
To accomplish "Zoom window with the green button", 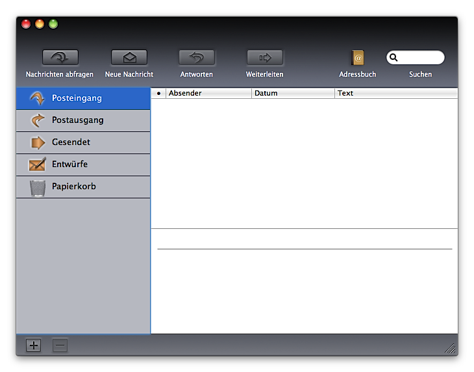I will pos(53,24).
